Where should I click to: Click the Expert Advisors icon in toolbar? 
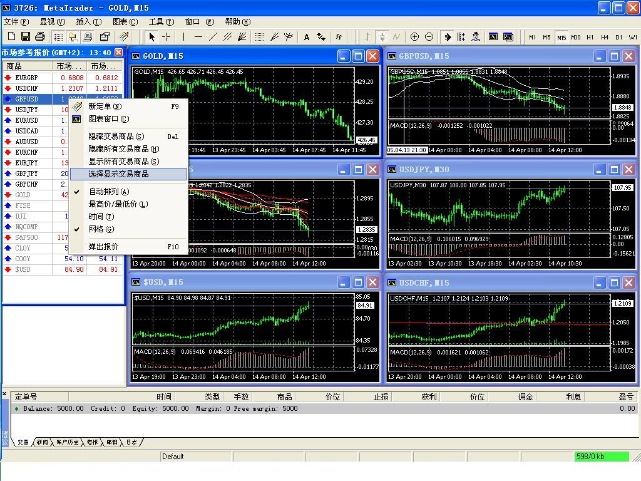pyautogui.click(x=475, y=37)
